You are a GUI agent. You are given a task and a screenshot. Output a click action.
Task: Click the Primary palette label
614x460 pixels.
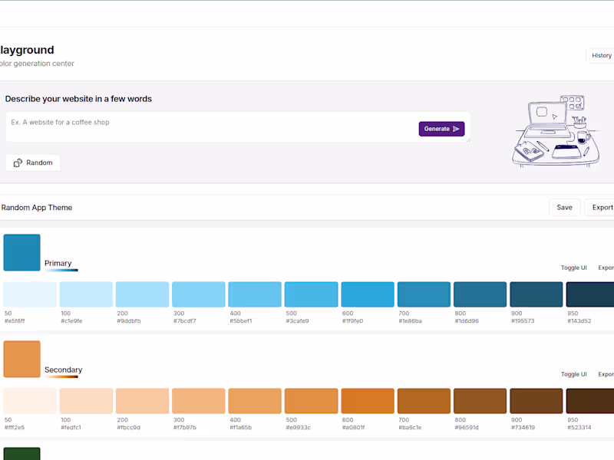58,264
